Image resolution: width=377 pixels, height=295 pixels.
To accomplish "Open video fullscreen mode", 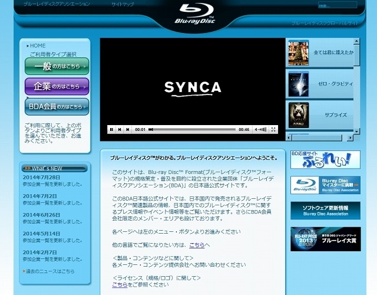I will point(273,130).
